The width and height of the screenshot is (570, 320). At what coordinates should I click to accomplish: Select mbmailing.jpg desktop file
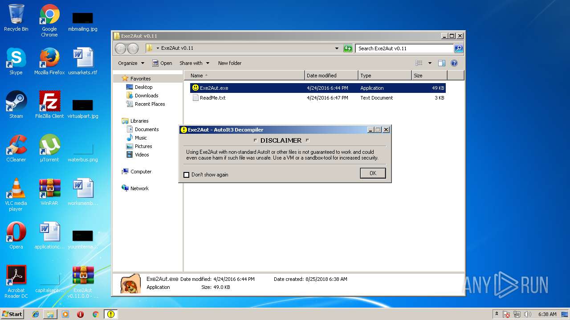pos(83,21)
